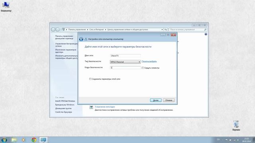Viewport: 255px width, 143px height.
Task: Click Show desktop strip at taskbar end
Action: [x=254, y=140]
